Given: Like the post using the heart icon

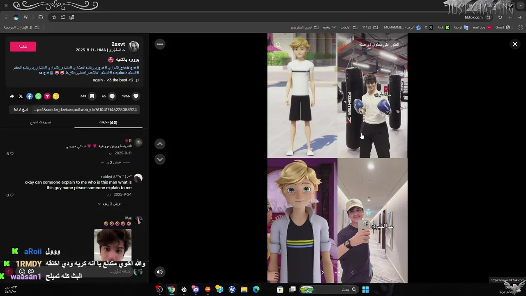Looking at the screenshot, I should tap(136, 96).
